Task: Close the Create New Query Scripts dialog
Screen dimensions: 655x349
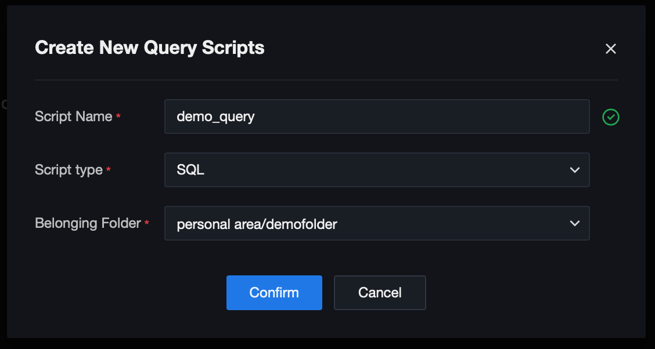Action: 610,49
